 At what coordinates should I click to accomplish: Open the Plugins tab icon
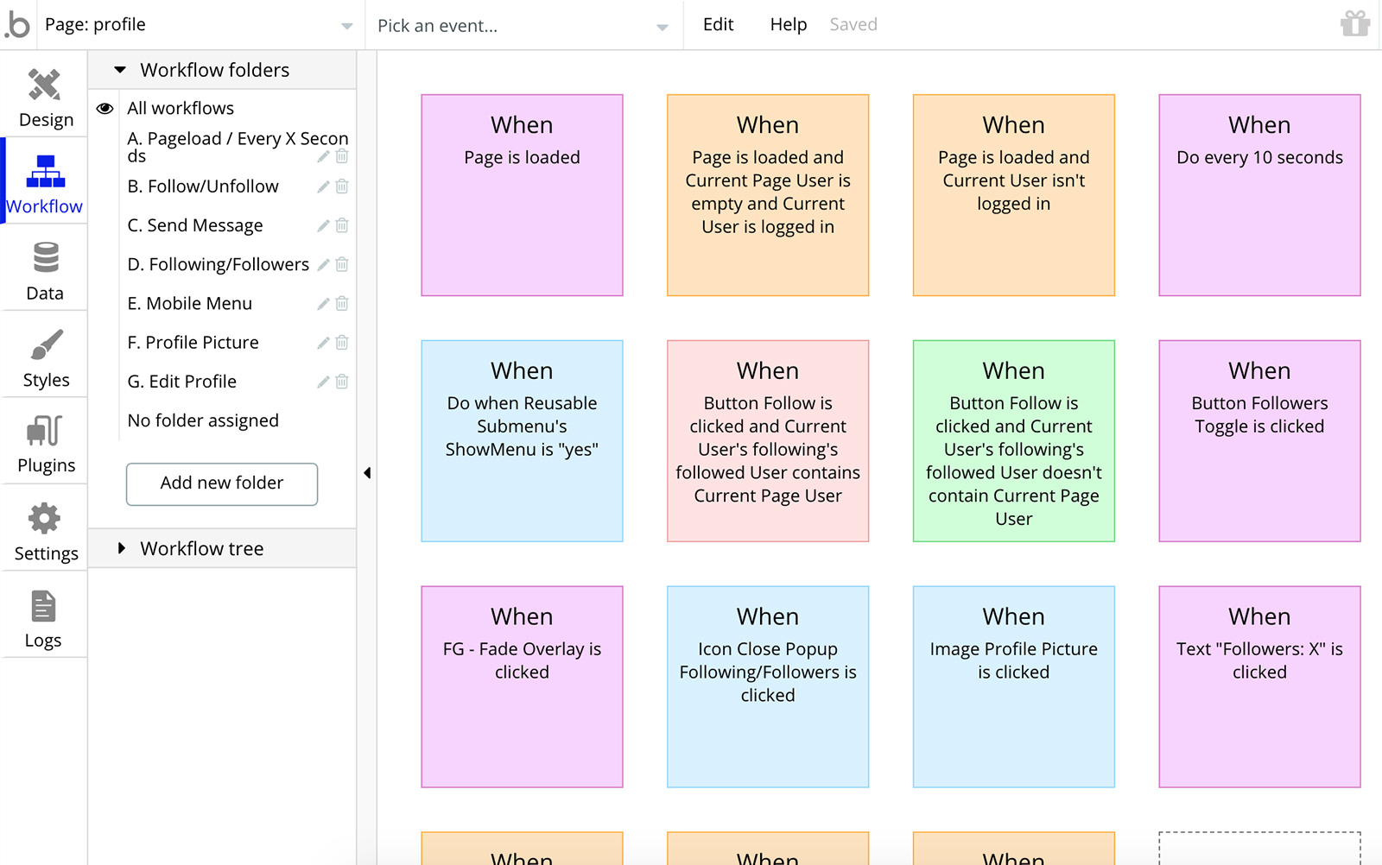click(x=45, y=430)
